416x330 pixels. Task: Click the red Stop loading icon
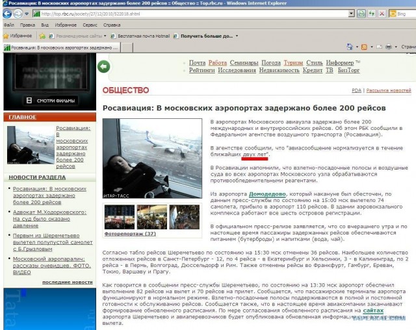[382, 14]
